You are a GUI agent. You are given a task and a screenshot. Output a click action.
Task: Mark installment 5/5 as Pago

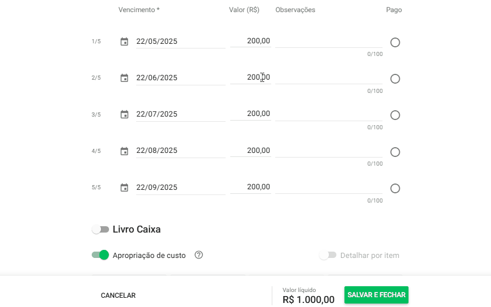[395, 188]
